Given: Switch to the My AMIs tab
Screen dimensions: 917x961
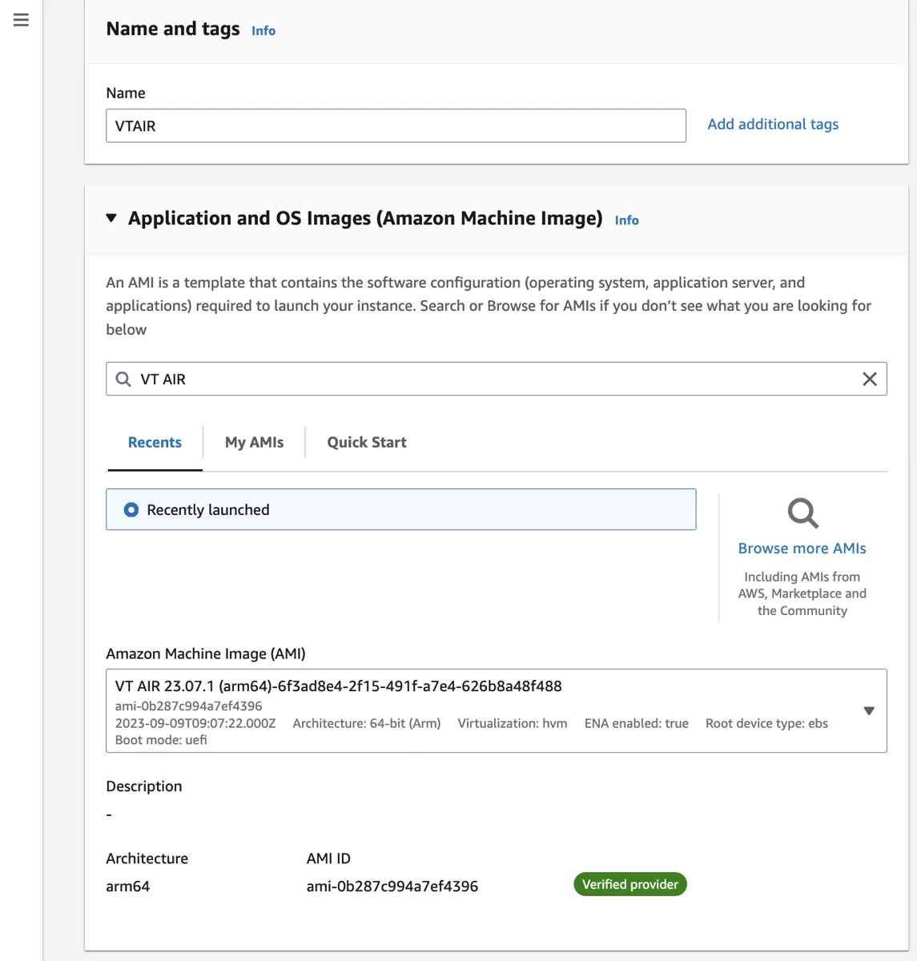Looking at the screenshot, I should click(254, 442).
